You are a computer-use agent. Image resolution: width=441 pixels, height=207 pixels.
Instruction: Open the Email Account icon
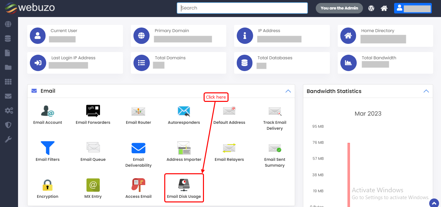[x=48, y=112]
